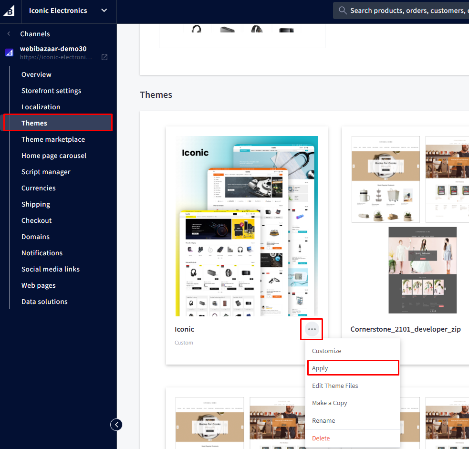Open Theme marketplace in sidebar
The image size is (469, 449).
53,139
